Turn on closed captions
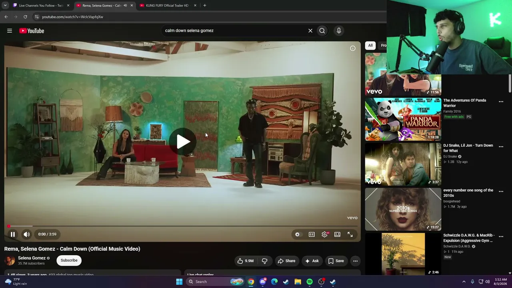Viewport: 512px width, 288px height. coord(312,234)
